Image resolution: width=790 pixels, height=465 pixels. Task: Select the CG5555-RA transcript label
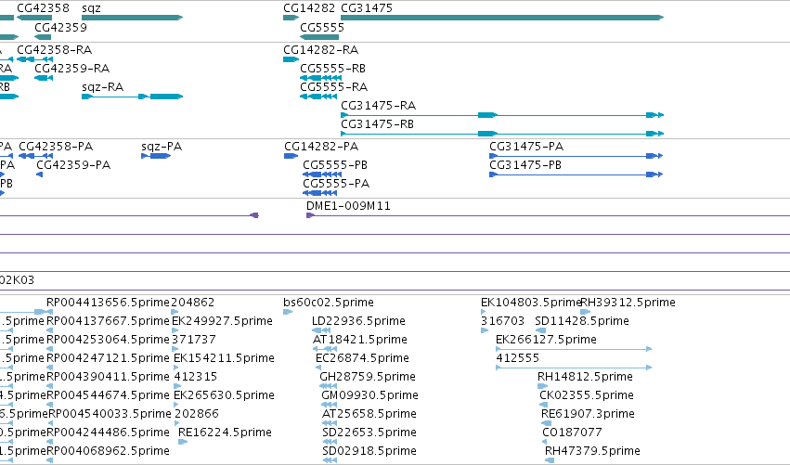click(334, 87)
